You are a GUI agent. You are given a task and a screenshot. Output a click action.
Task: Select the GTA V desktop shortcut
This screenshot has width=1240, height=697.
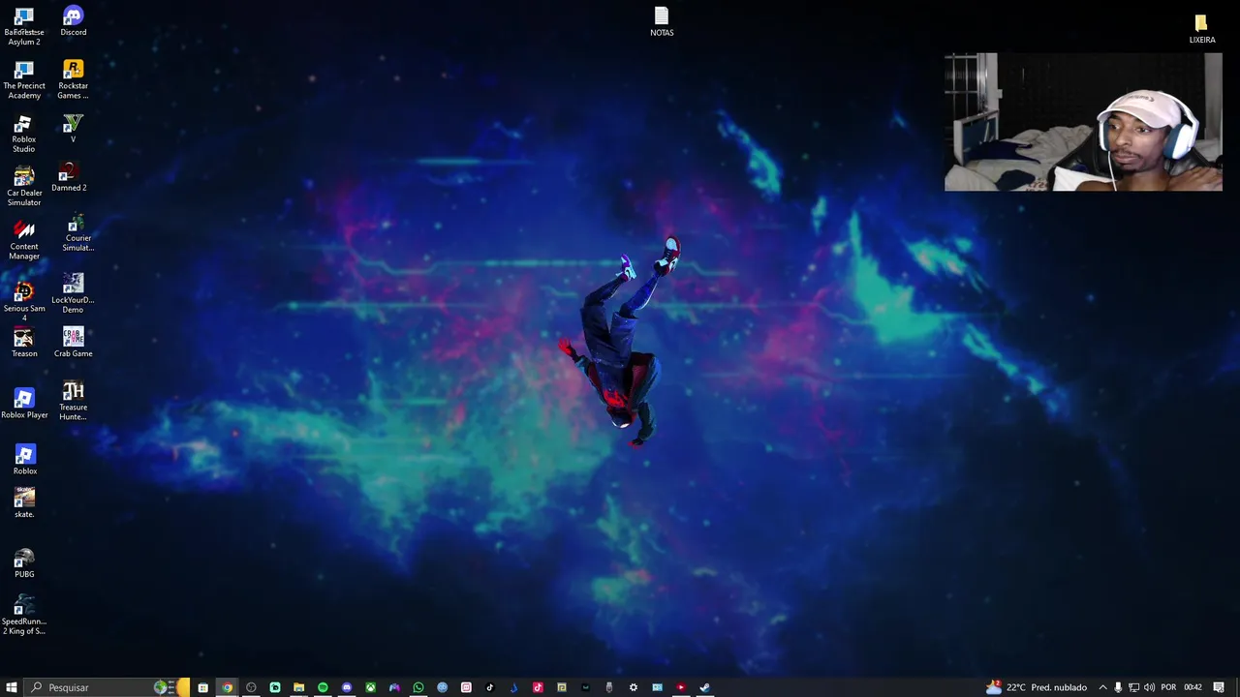click(x=73, y=129)
